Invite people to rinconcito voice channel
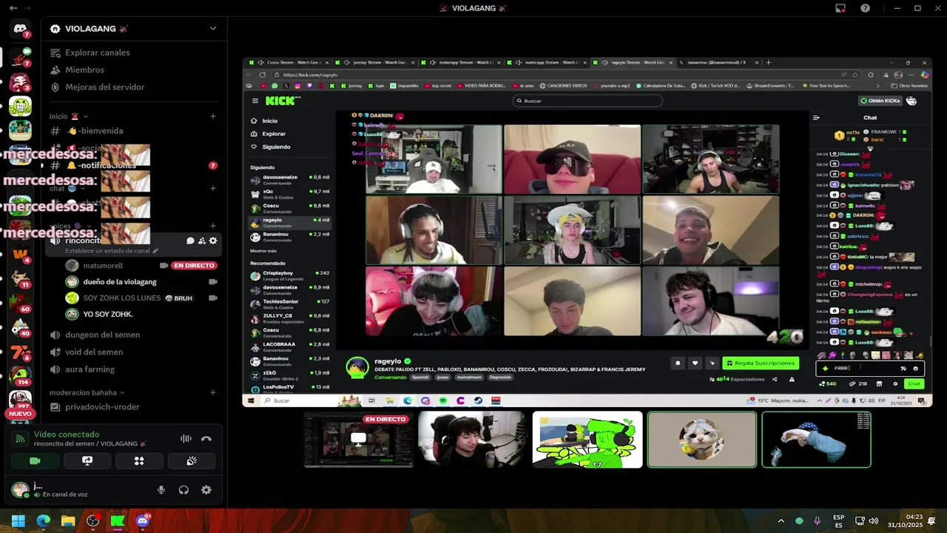Image resolution: width=947 pixels, height=533 pixels. pos(201,241)
